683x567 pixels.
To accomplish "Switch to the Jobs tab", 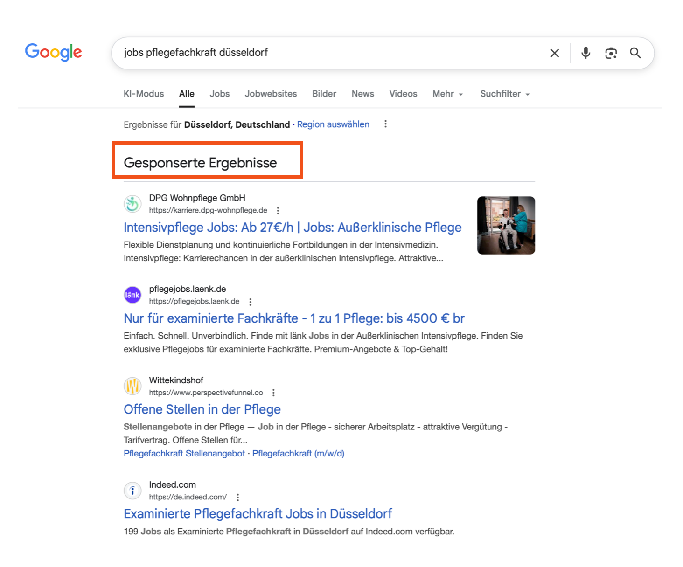I will (x=219, y=94).
